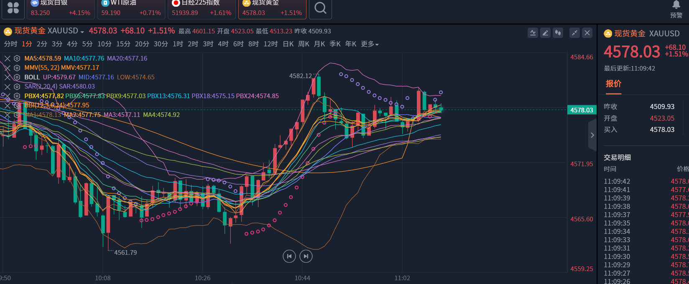Open the 预警 alert bell
689x284 pixels.
[x=676, y=9]
